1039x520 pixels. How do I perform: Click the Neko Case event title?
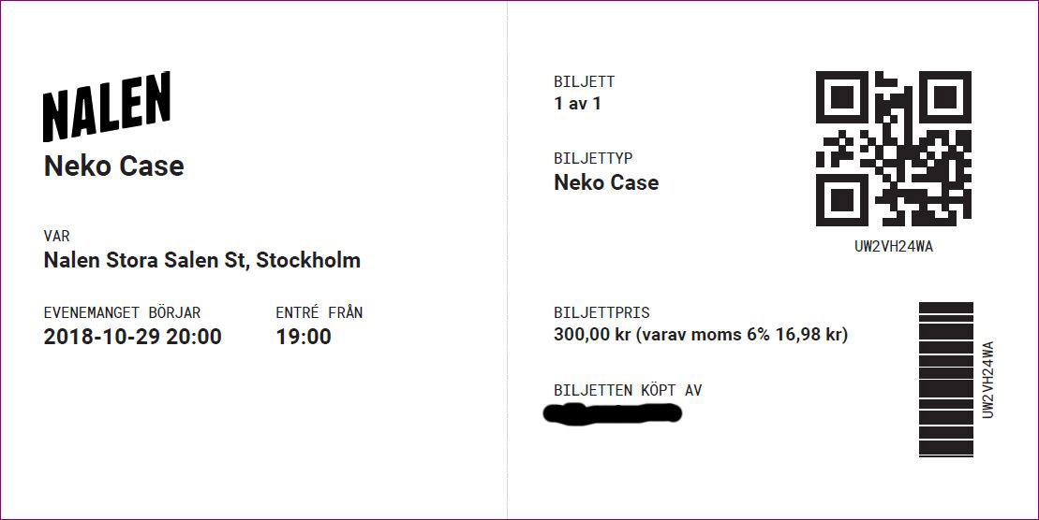114,166
